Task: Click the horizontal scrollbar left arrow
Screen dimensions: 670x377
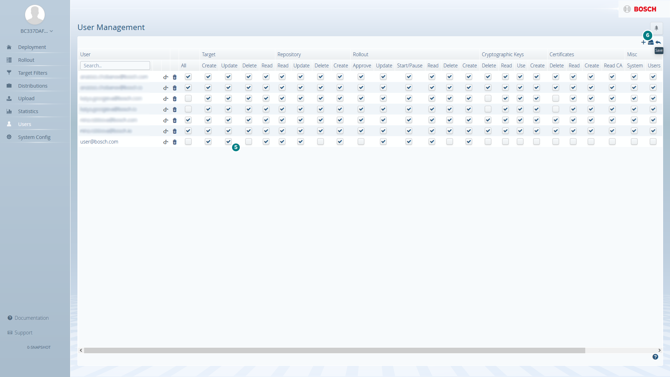Action: pos(81,350)
